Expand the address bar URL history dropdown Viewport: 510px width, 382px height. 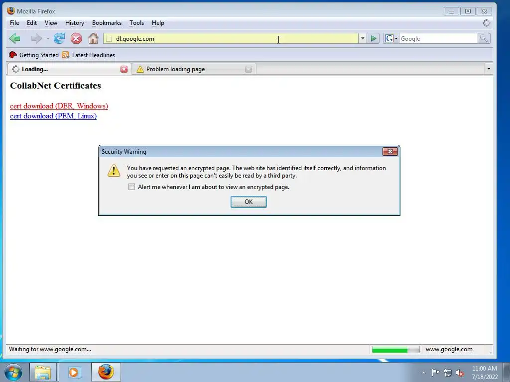click(363, 39)
